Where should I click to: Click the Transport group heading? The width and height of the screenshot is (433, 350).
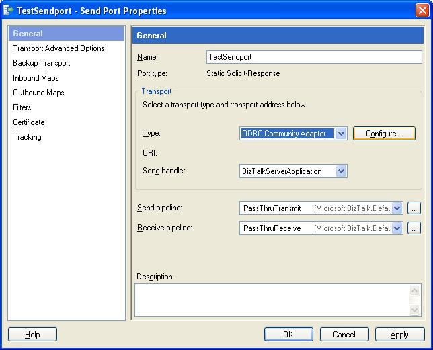coord(157,91)
